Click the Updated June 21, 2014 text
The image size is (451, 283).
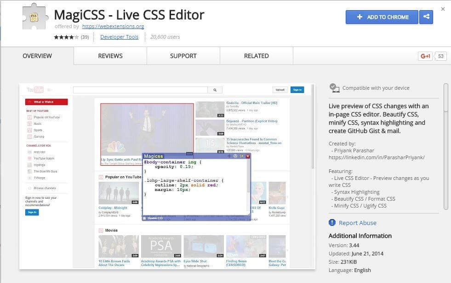pos(356,254)
